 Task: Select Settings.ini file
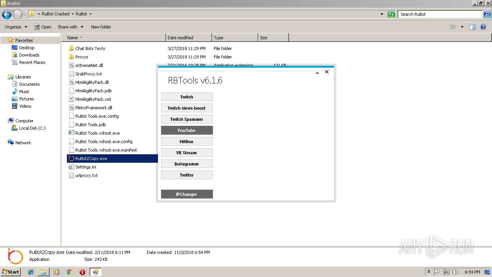coord(85,167)
